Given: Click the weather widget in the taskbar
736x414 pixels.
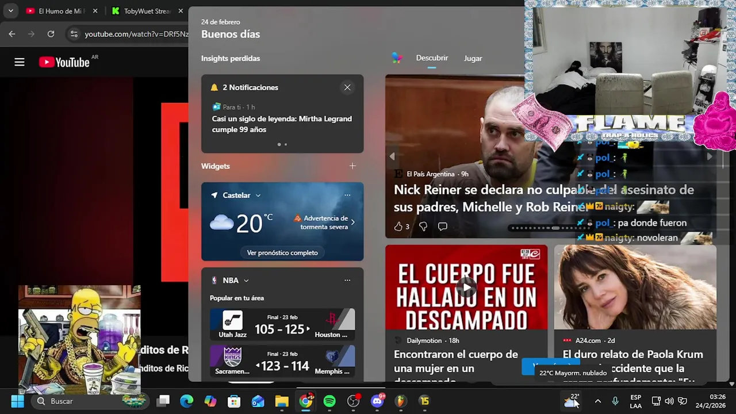Looking at the screenshot, I should (x=572, y=401).
